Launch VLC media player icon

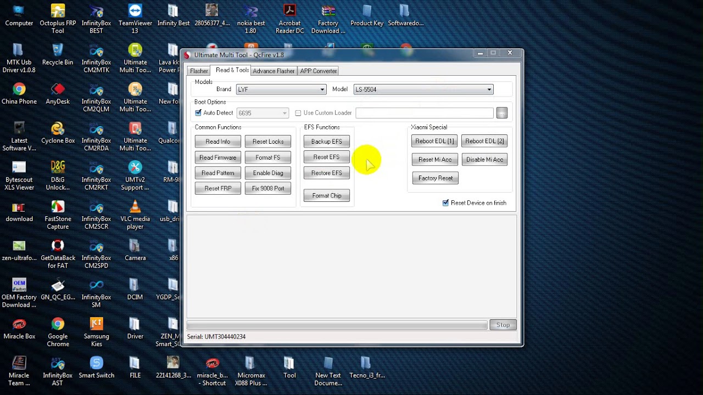click(135, 214)
